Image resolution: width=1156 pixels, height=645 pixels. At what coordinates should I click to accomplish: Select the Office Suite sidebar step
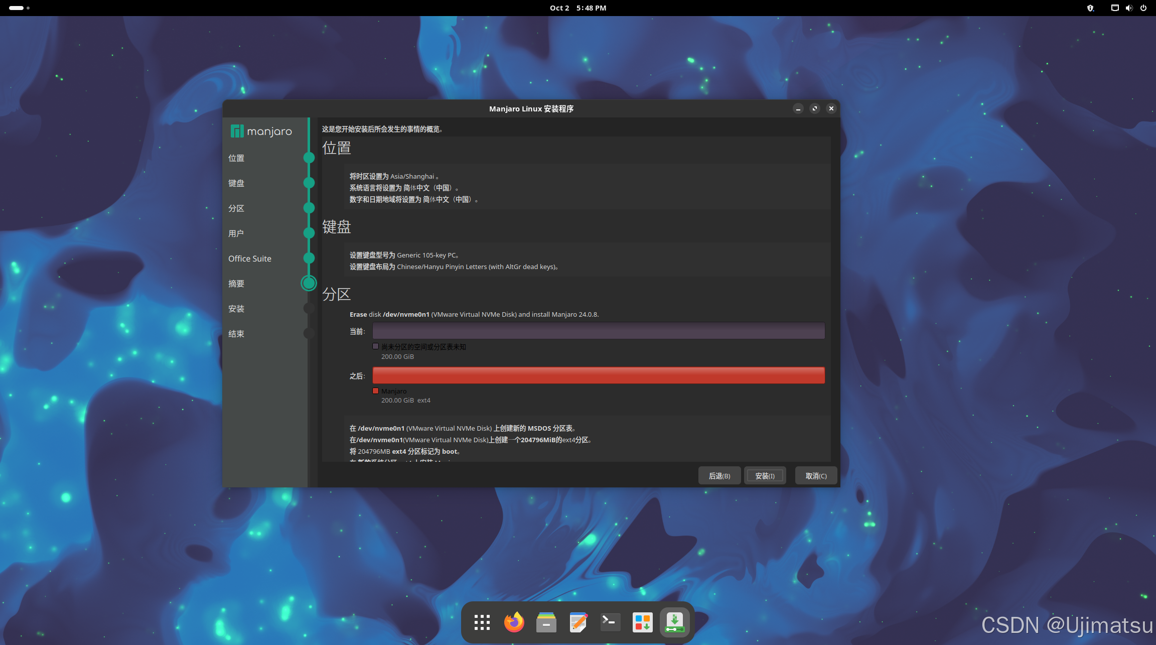[250, 259]
